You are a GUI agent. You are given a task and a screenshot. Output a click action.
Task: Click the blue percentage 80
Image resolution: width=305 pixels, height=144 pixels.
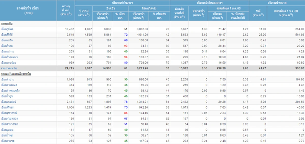coord(126,63)
